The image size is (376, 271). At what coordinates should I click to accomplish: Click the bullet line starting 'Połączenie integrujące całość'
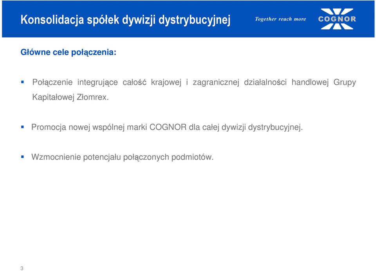coord(194,82)
